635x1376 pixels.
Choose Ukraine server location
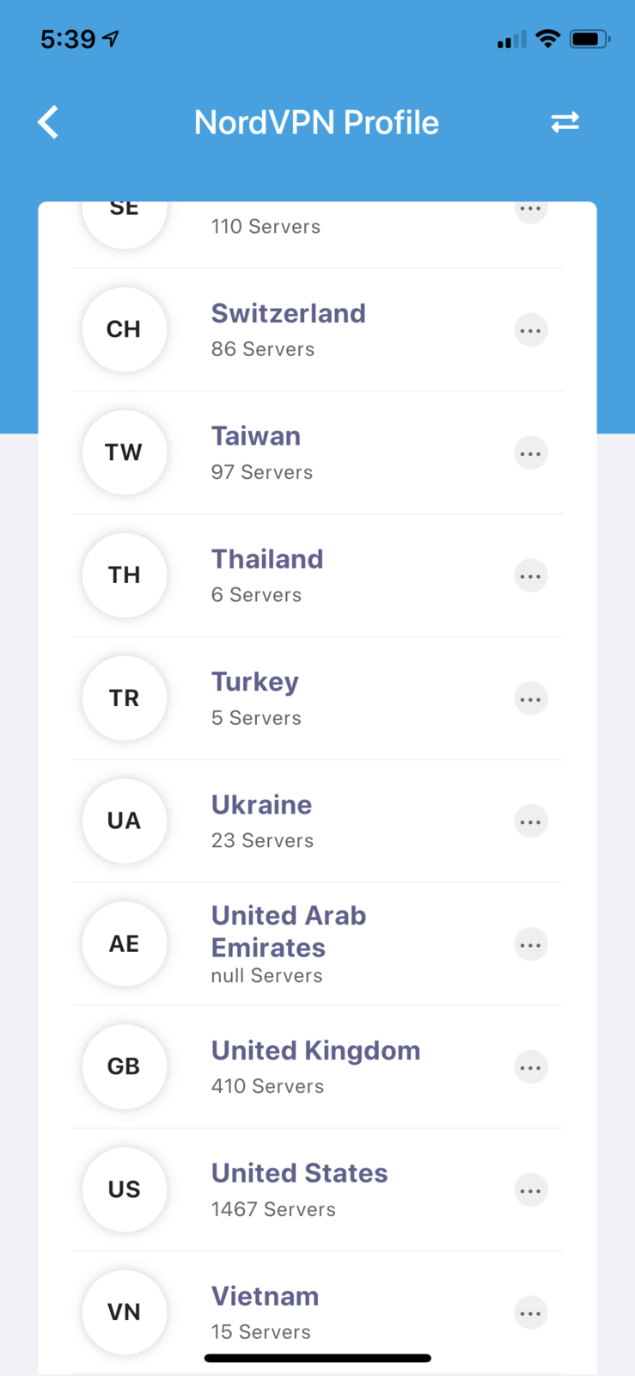point(261,806)
